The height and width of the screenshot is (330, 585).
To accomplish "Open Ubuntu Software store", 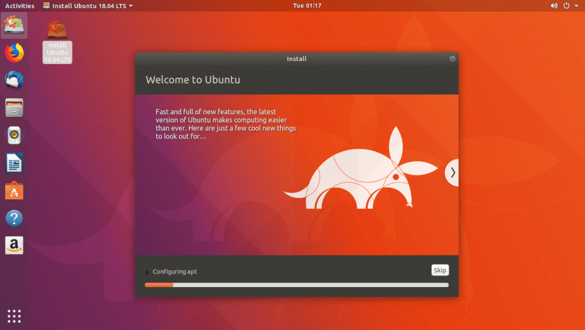I will pos(14,190).
